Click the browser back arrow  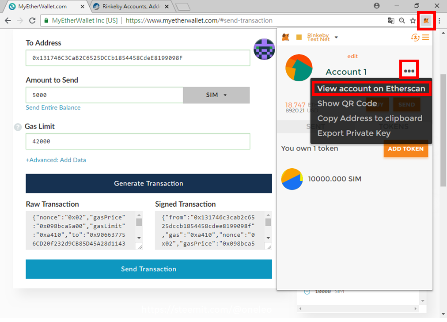(8, 20)
